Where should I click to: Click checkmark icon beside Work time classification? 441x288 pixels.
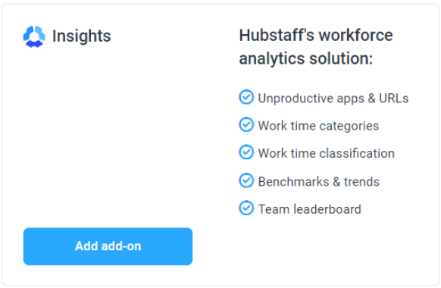click(x=246, y=152)
